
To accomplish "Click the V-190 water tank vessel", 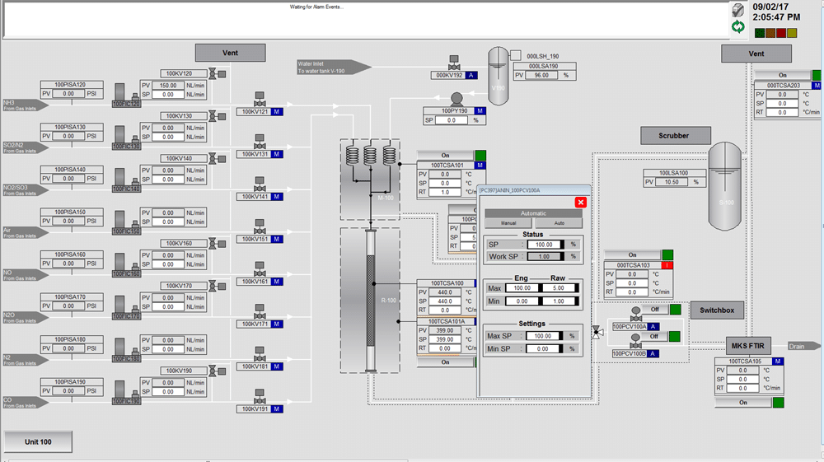I will coord(499,76).
